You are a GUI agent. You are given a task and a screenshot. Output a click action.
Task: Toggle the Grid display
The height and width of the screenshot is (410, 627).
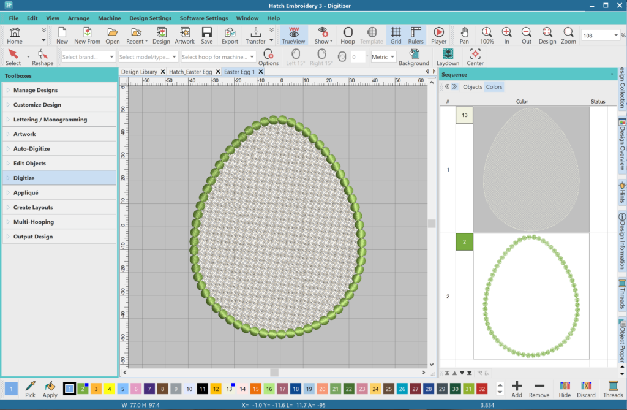click(396, 36)
